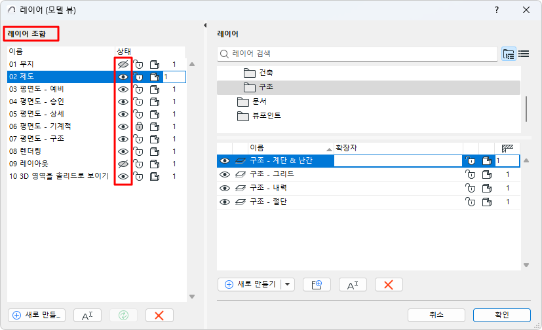542x330 pixels.
Task: Toggle visibility of 구조 - 절단 layer
Action: pos(225,202)
